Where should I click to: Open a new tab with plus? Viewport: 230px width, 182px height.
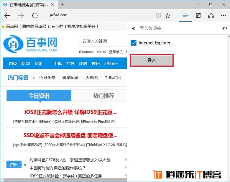tap(62, 5)
